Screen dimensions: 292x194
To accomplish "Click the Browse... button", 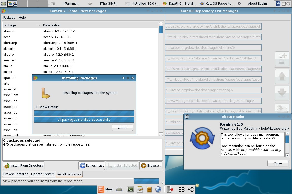I will (x=151, y=166).
